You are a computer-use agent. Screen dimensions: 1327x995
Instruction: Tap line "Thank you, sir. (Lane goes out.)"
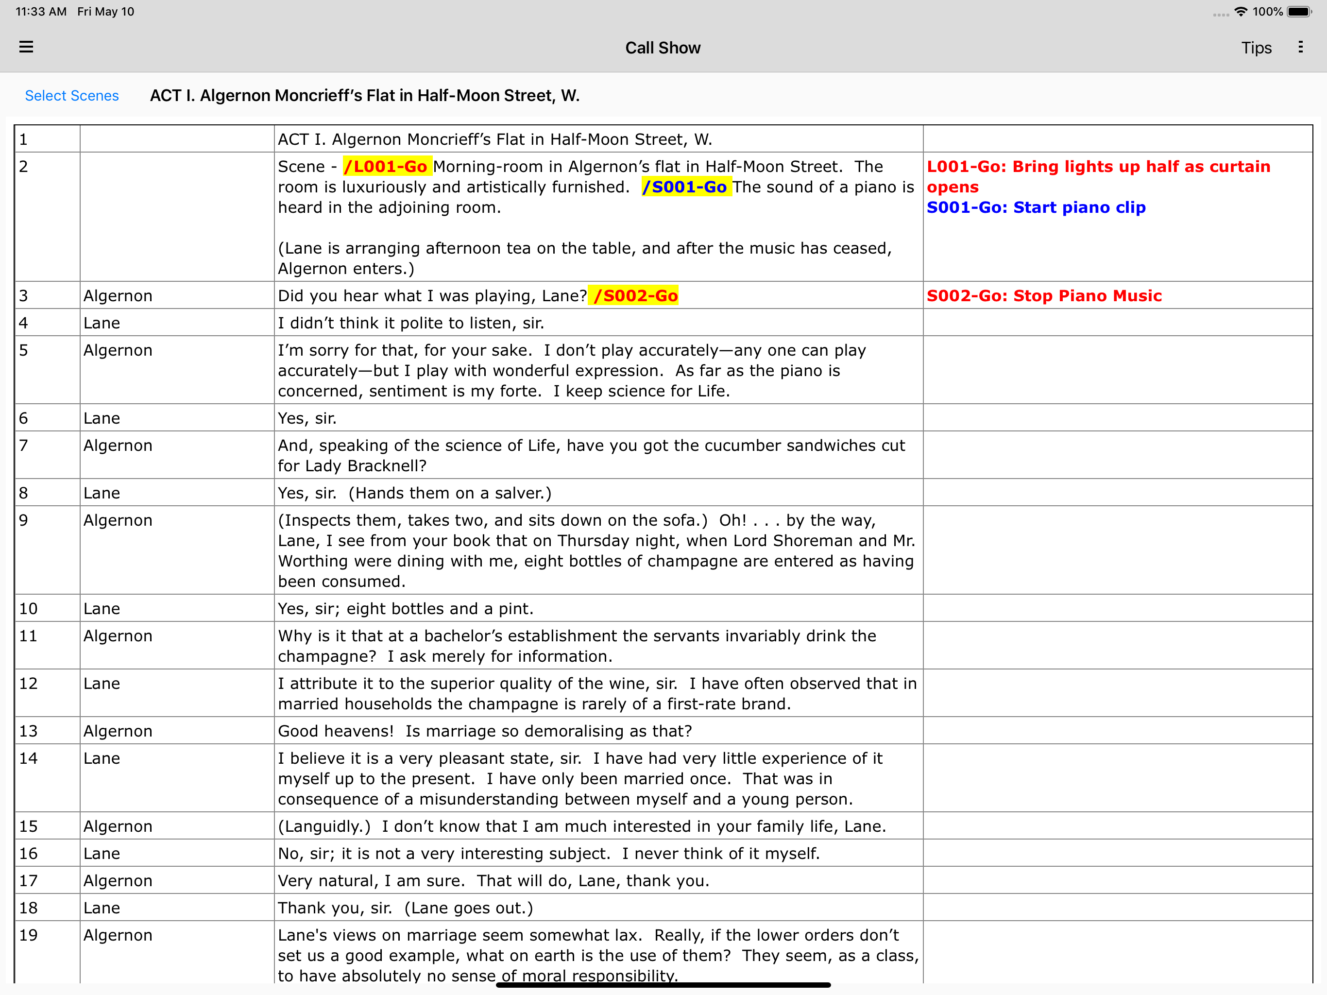[x=405, y=908]
